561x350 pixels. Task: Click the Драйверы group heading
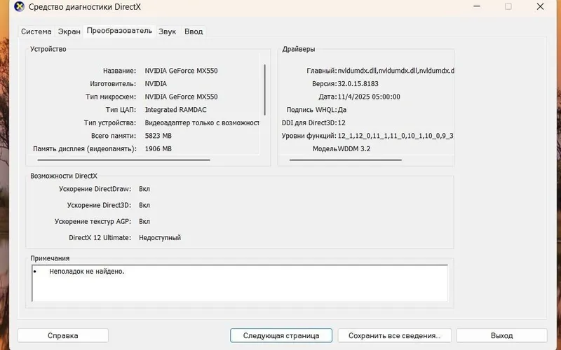click(299, 49)
